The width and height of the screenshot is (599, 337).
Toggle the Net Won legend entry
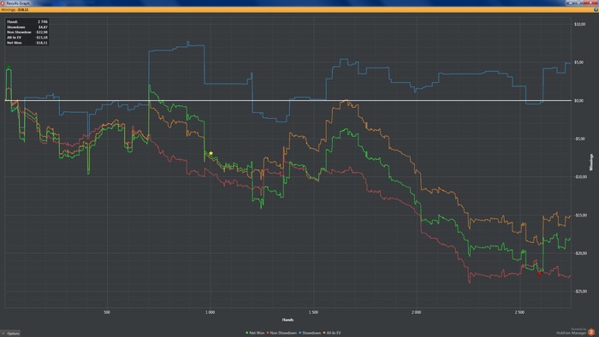click(255, 333)
